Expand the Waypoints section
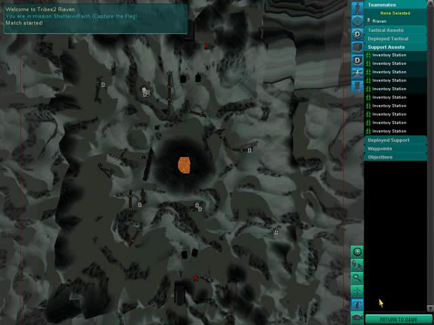The width and height of the screenshot is (434, 325). pos(395,148)
